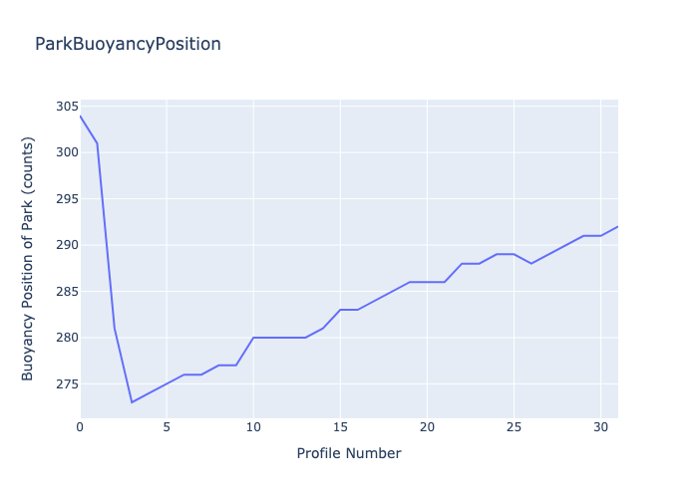Click the x-axis tick label 5
The image size is (698, 498).
pos(167,427)
